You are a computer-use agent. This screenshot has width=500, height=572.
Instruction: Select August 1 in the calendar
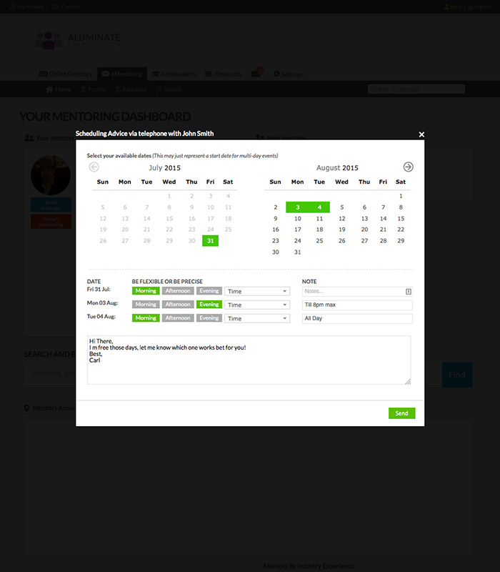(x=401, y=196)
